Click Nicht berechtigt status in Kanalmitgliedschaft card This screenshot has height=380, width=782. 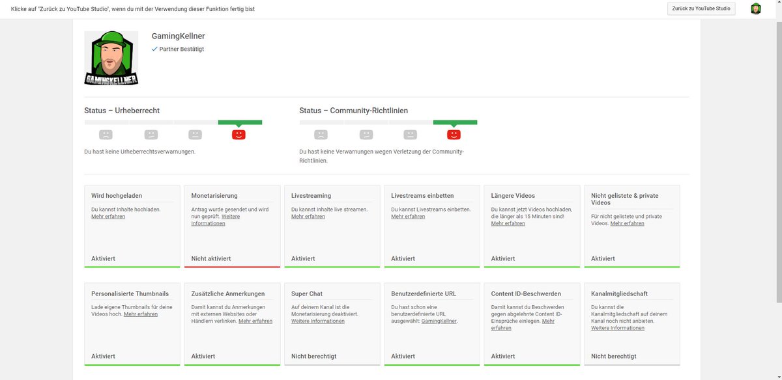(614, 356)
